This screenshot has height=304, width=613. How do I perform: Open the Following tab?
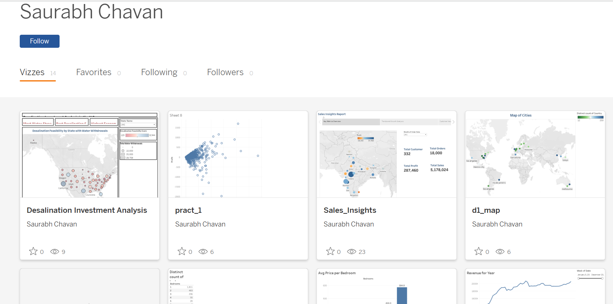(x=159, y=72)
